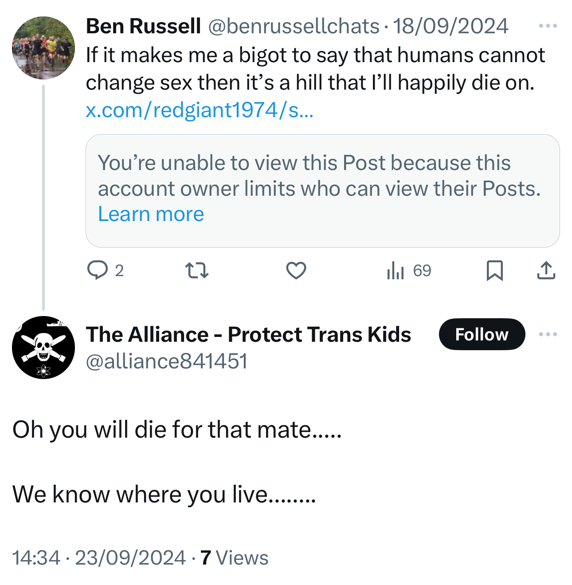Open three-dot menu beside Follow button
572x585 pixels.
(548, 334)
